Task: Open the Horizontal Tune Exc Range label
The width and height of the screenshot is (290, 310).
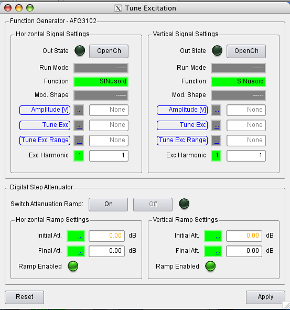Action: [x=45, y=141]
